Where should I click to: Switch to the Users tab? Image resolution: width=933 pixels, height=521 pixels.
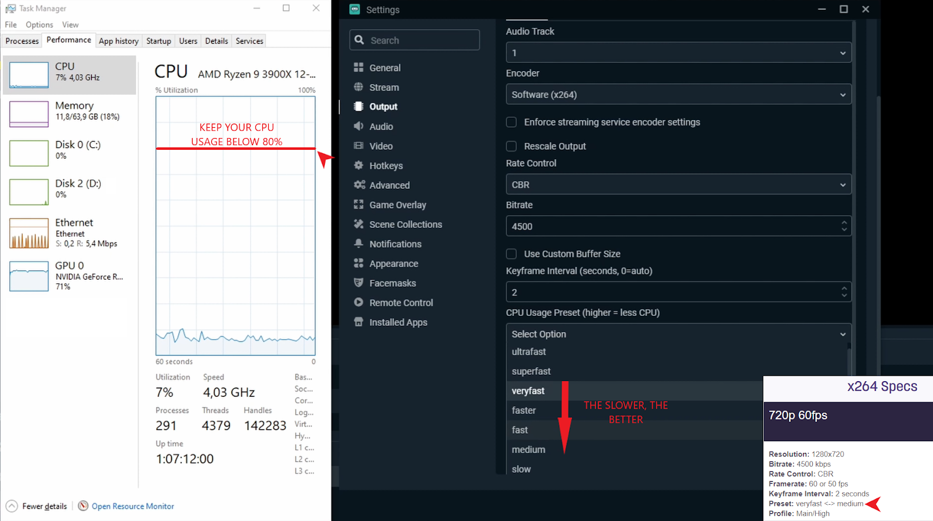[188, 41]
